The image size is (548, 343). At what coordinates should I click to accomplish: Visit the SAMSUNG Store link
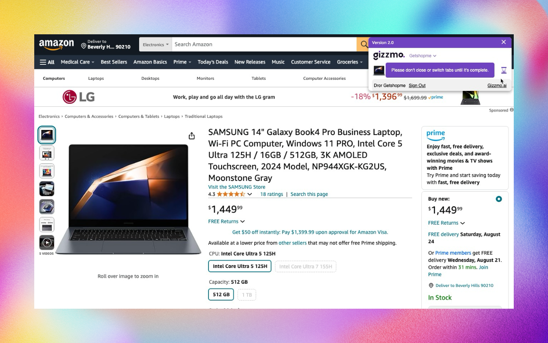[x=237, y=187]
